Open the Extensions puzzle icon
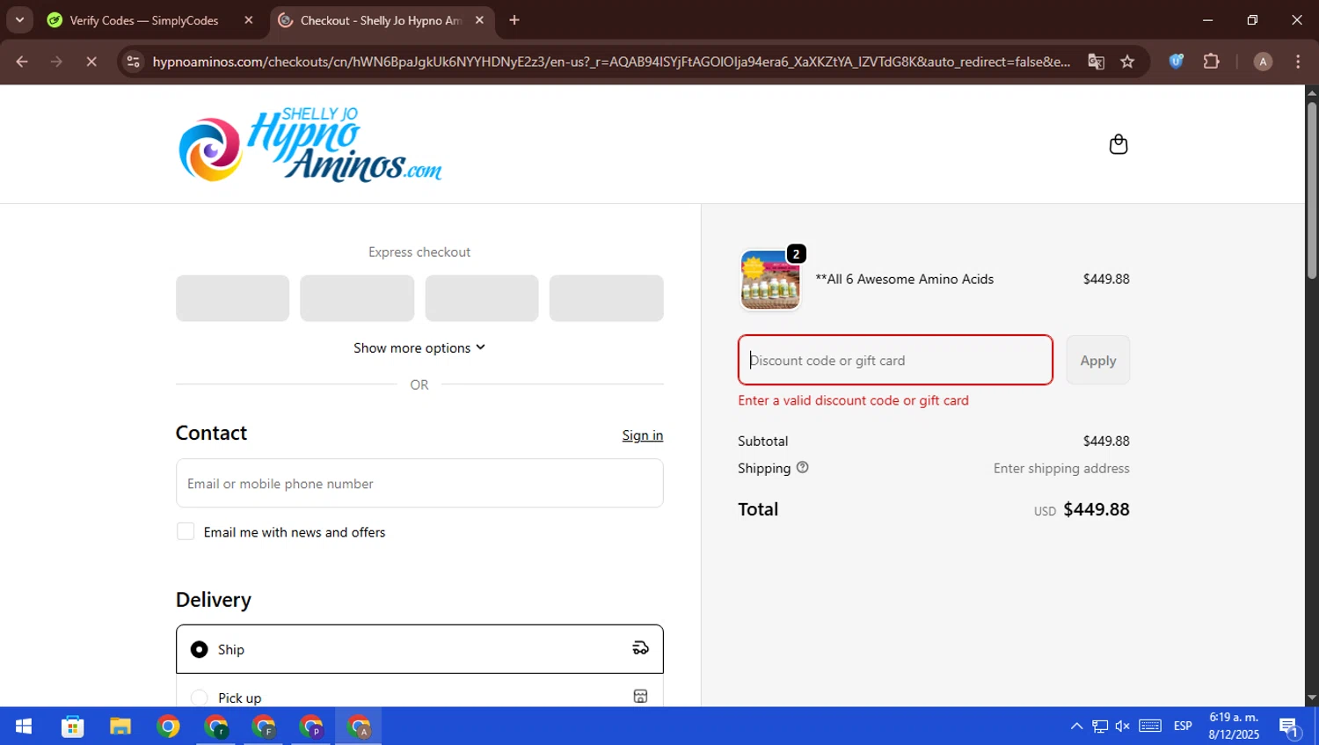 pos(1211,62)
